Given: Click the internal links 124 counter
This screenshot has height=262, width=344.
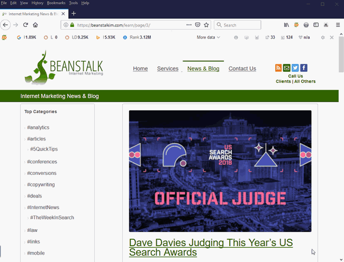Looking at the screenshot, I should coord(287,38).
